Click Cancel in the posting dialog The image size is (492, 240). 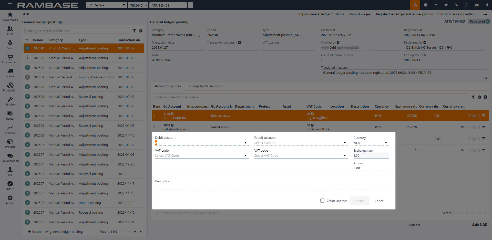coord(379,201)
